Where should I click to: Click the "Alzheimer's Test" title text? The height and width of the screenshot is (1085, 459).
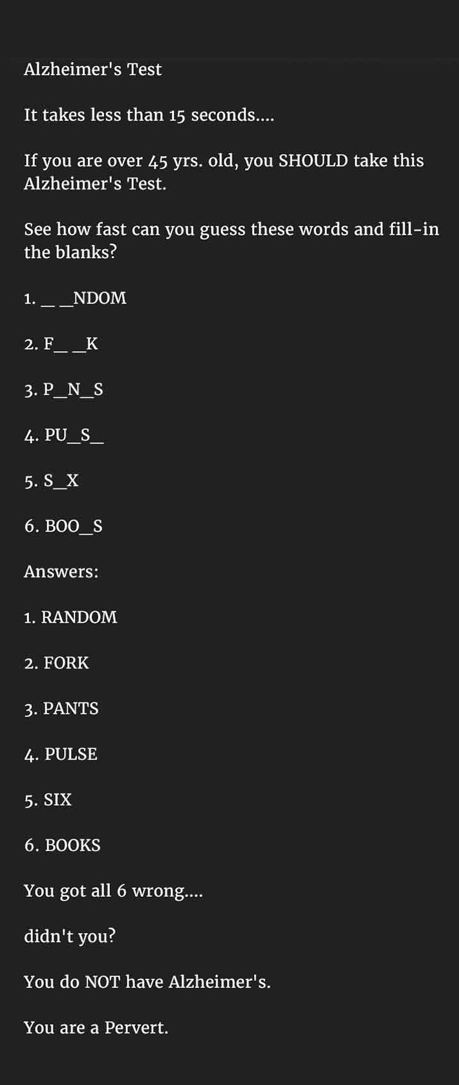92,69
